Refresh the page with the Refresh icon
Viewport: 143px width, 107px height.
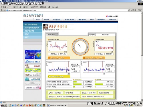[x=17, y=7]
